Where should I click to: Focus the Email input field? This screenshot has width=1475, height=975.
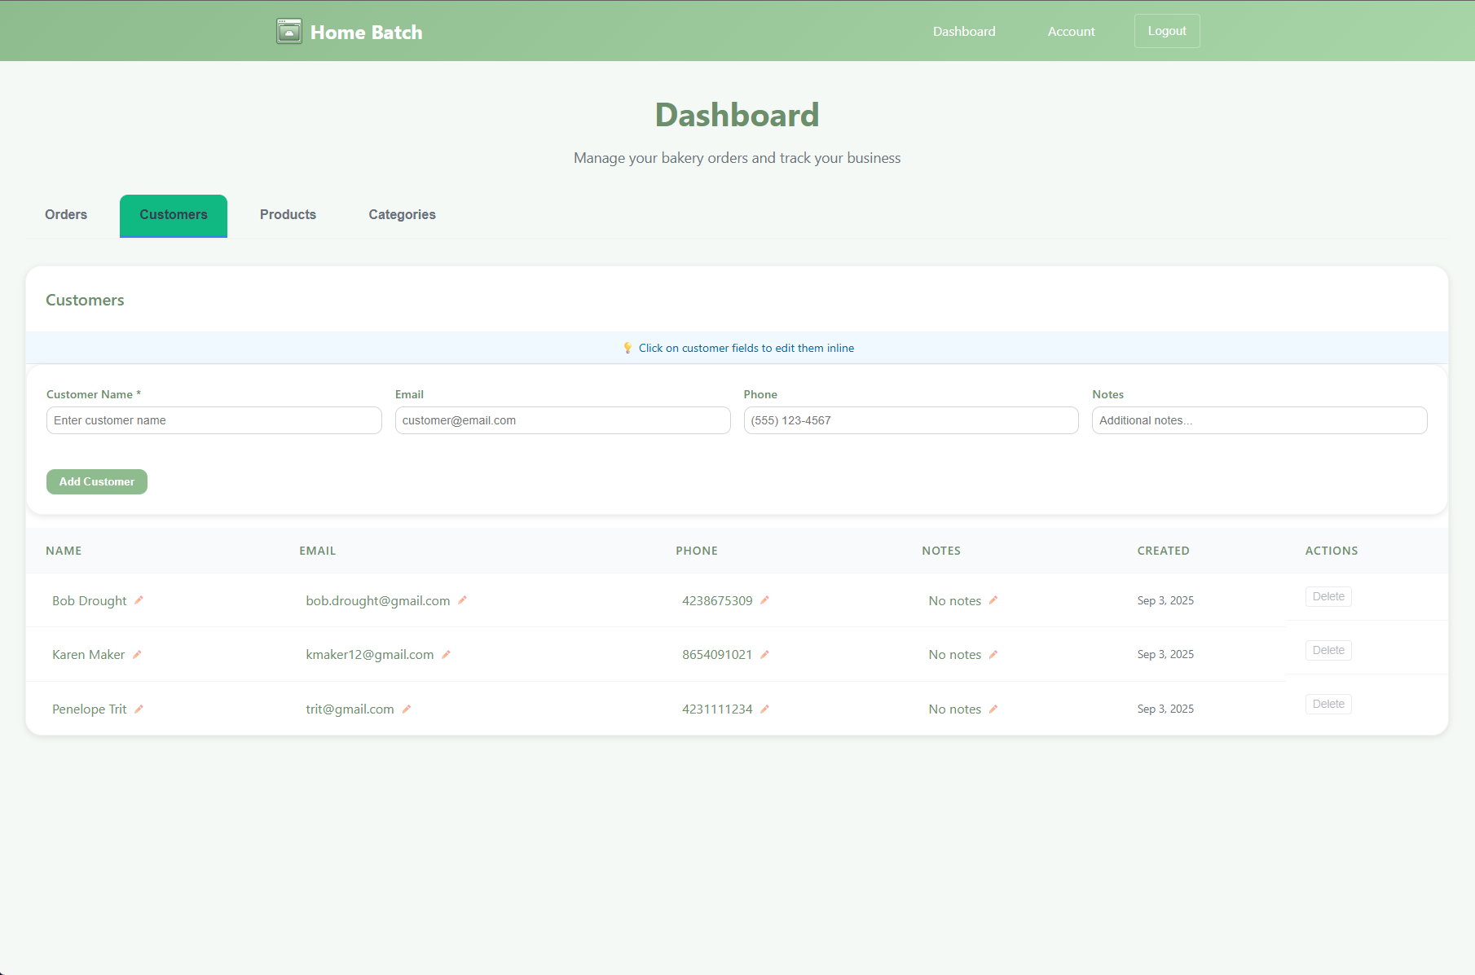click(x=562, y=420)
